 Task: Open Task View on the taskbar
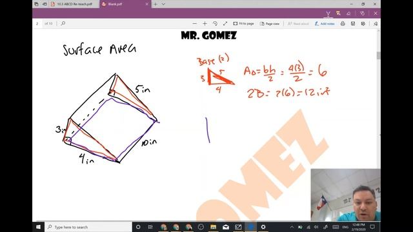click(x=150, y=227)
